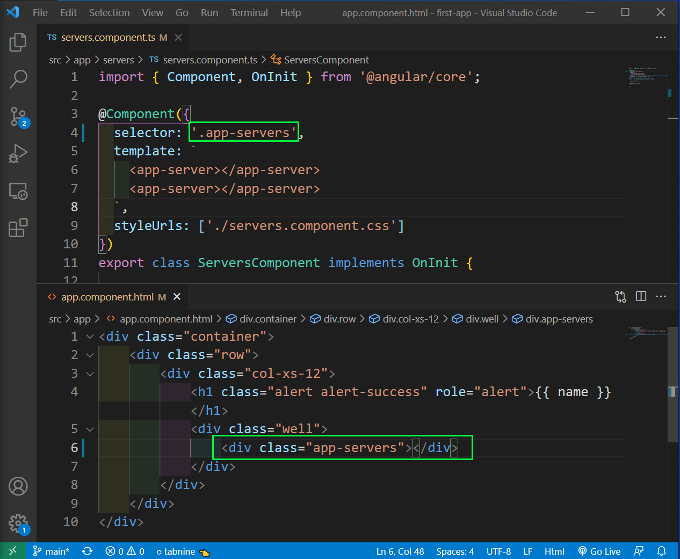Click the app.component.html breadcrumb
This screenshot has width=680, height=559.
(x=160, y=319)
